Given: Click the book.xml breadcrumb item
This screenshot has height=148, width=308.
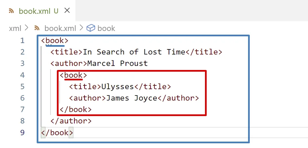Looking at the screenshot, I should click(x=60, y=28).
